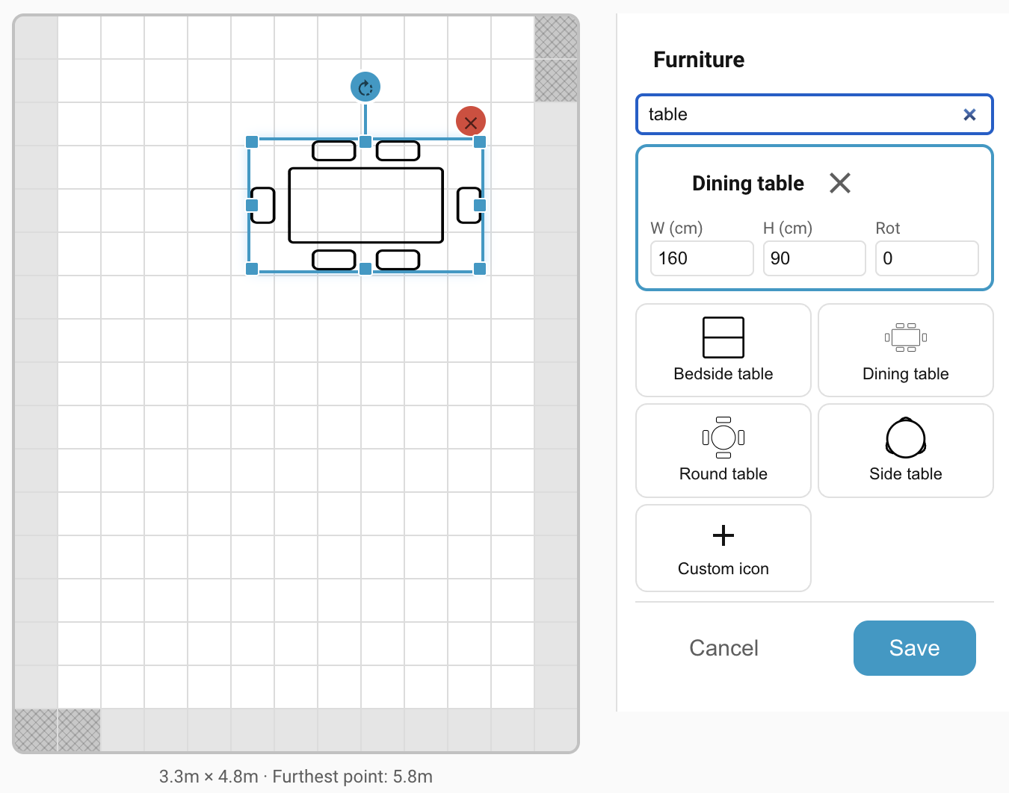The width and height of the screenshot is (1009, 793).
Task: Click the rotate handle above the dining table
Action: pos(365,87)
